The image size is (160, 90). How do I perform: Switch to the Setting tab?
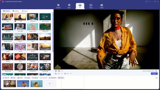click(x=15, y=11)
